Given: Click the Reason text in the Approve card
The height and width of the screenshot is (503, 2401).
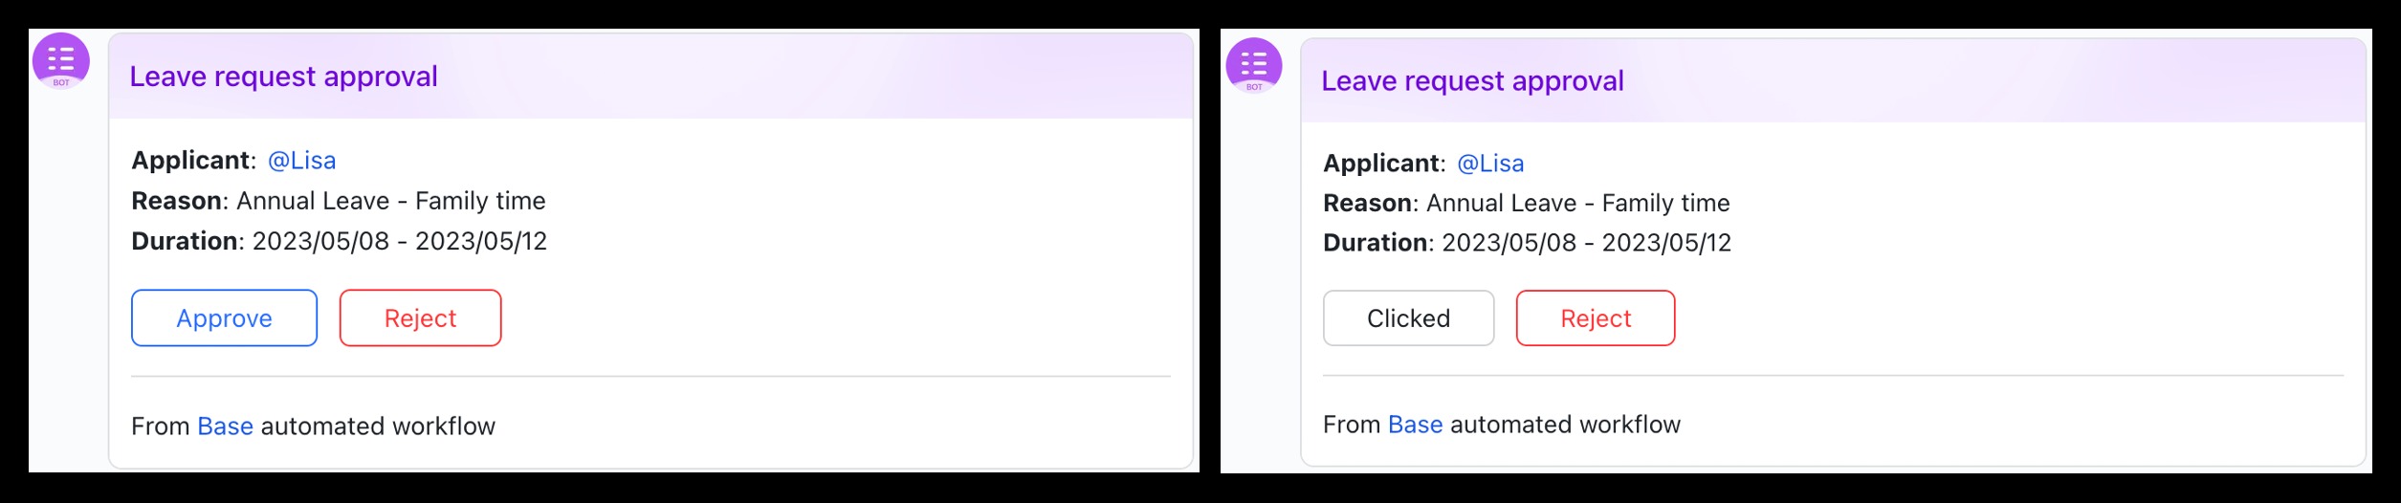Looking at the screenshot, I should pos(390,201).
